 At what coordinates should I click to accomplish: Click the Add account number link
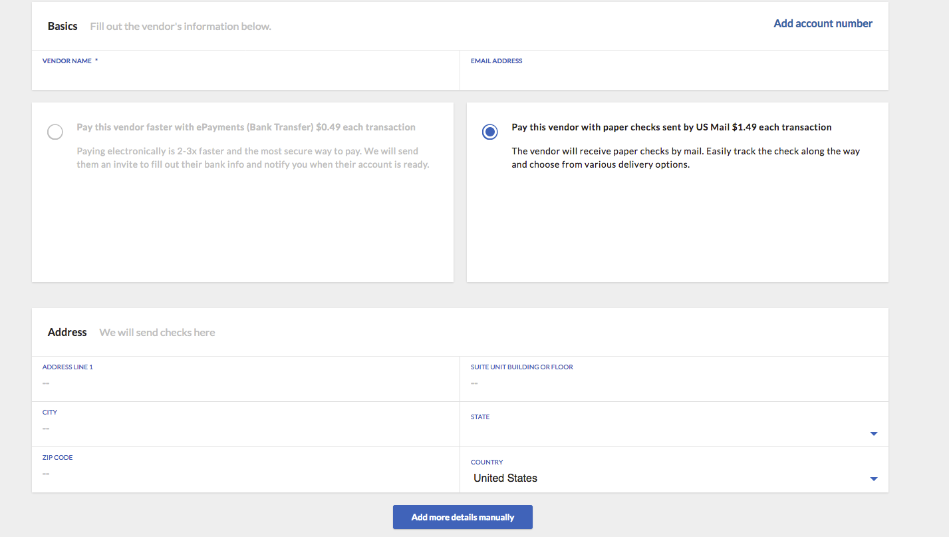(x=823, y=24)
